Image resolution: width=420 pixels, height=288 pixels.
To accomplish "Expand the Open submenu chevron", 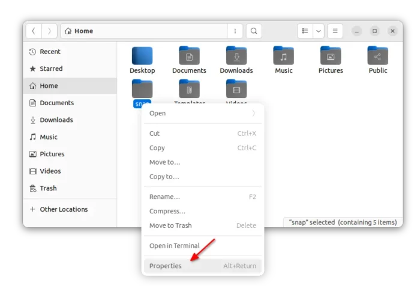I will (253, 113).
